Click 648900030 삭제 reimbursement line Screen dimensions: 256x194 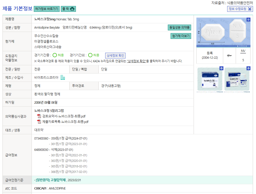click(x=54, y=150)
